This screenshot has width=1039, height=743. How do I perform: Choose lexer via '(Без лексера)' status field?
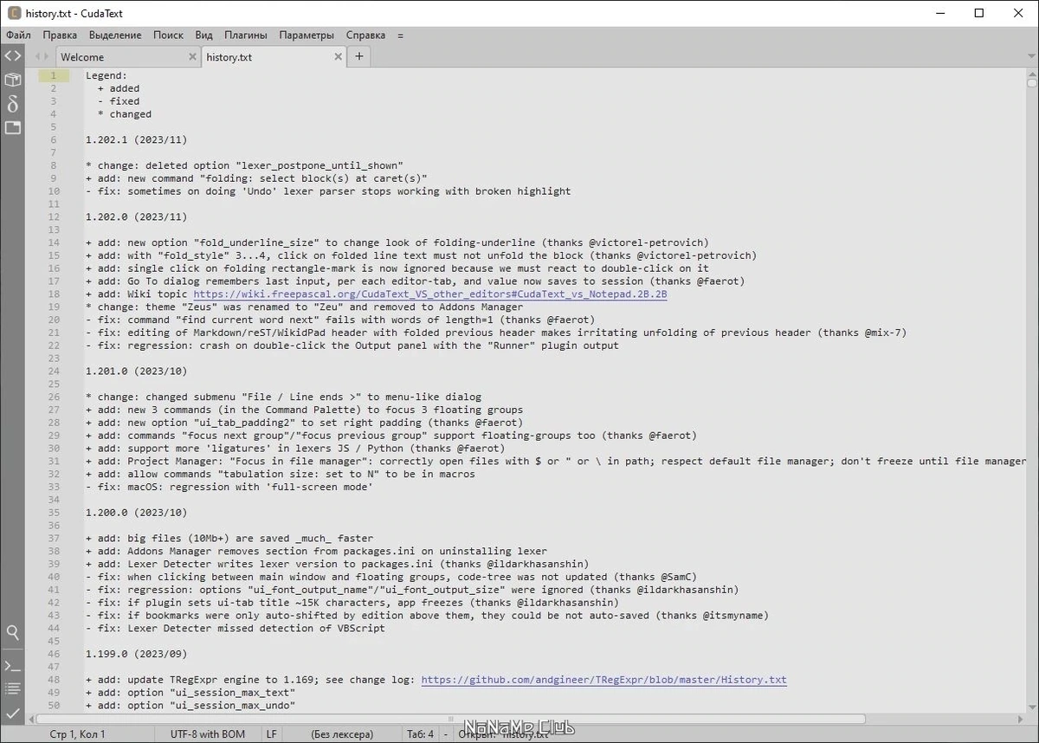342,734
